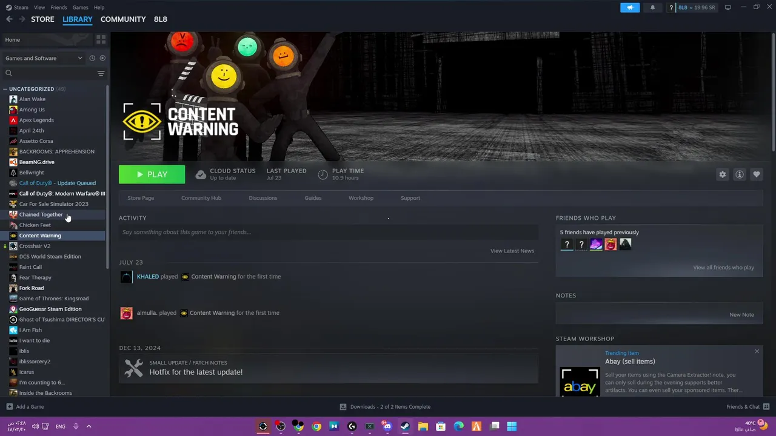
Task: Open KHALED's profile link
Action: [x=148, y=277]
